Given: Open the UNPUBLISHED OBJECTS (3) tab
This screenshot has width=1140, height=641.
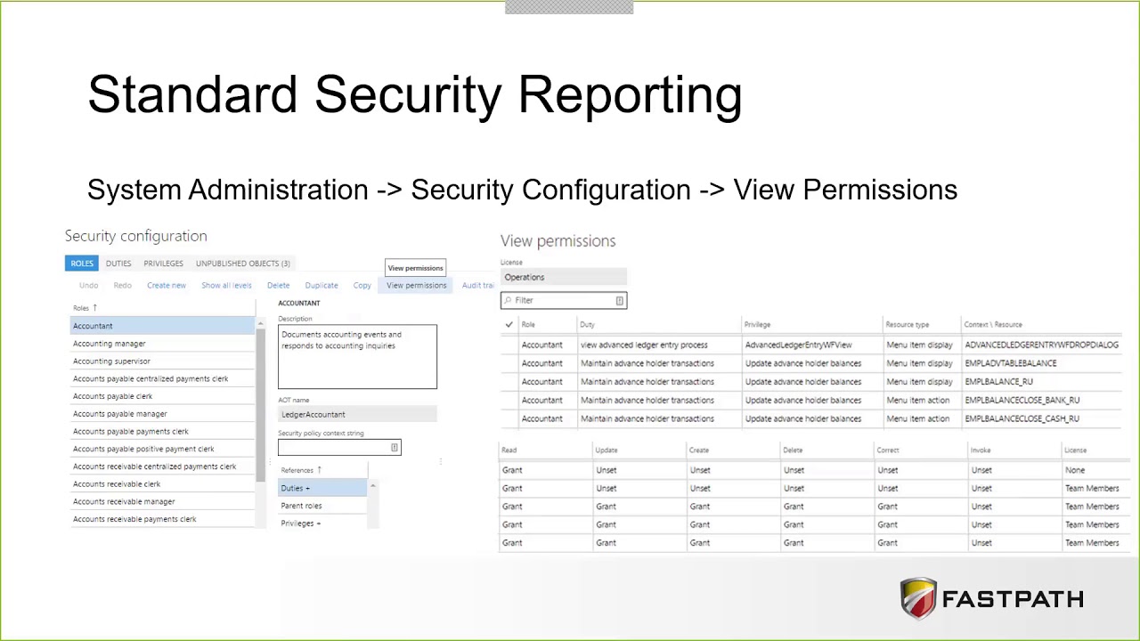Looking at the screenshot, I should 242,264.
